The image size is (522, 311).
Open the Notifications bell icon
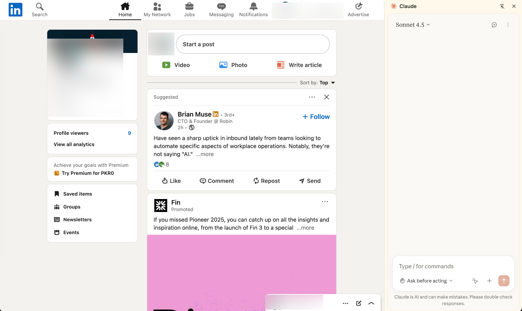click(253, 6)
